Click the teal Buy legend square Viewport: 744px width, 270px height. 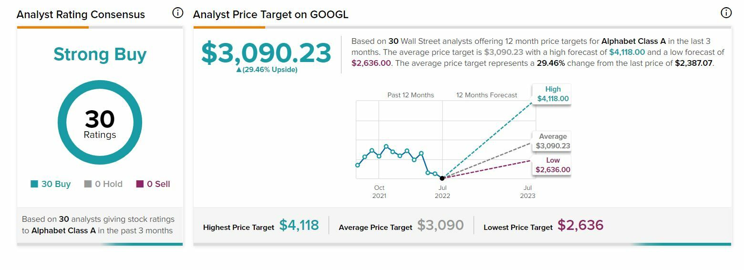point(34,184)
